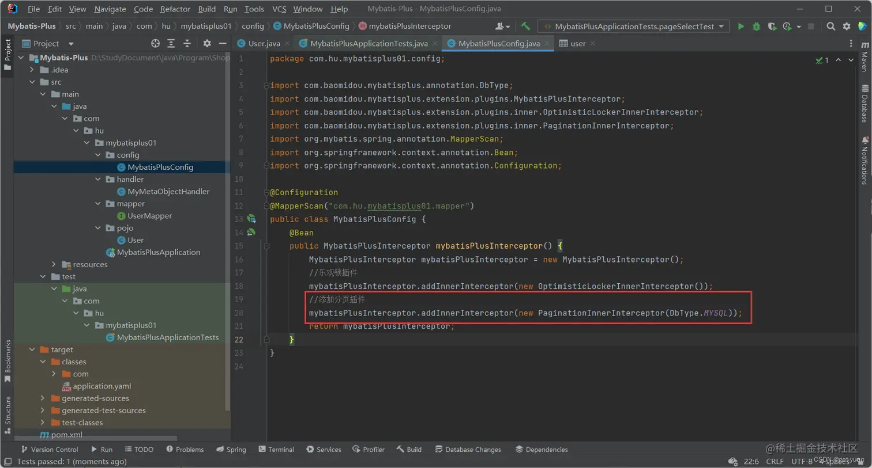Open the Notifications side panel

(x=865, y=160)
